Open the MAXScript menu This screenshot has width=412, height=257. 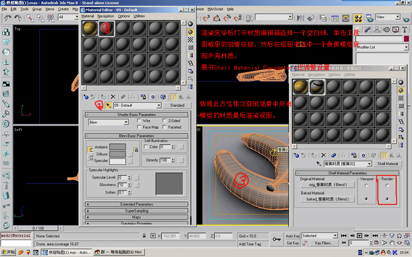215,9
